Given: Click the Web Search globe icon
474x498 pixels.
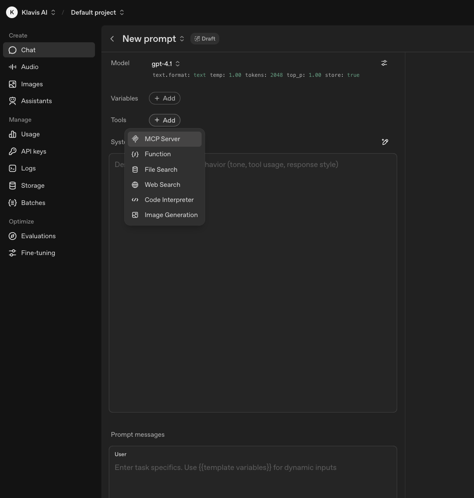Looking at the screenshot, I should (135, 185).
